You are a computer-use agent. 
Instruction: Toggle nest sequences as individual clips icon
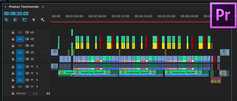click(x=6, y=20)
